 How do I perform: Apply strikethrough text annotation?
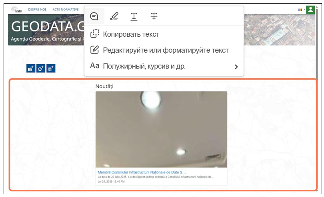pos(154,16)
